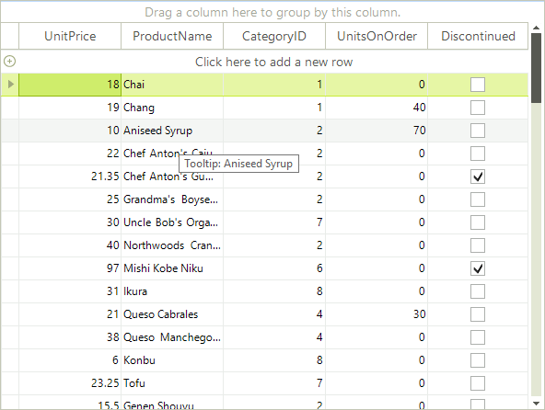Select the 'Chef Anton's Gu...' cell

coord(172,177)
